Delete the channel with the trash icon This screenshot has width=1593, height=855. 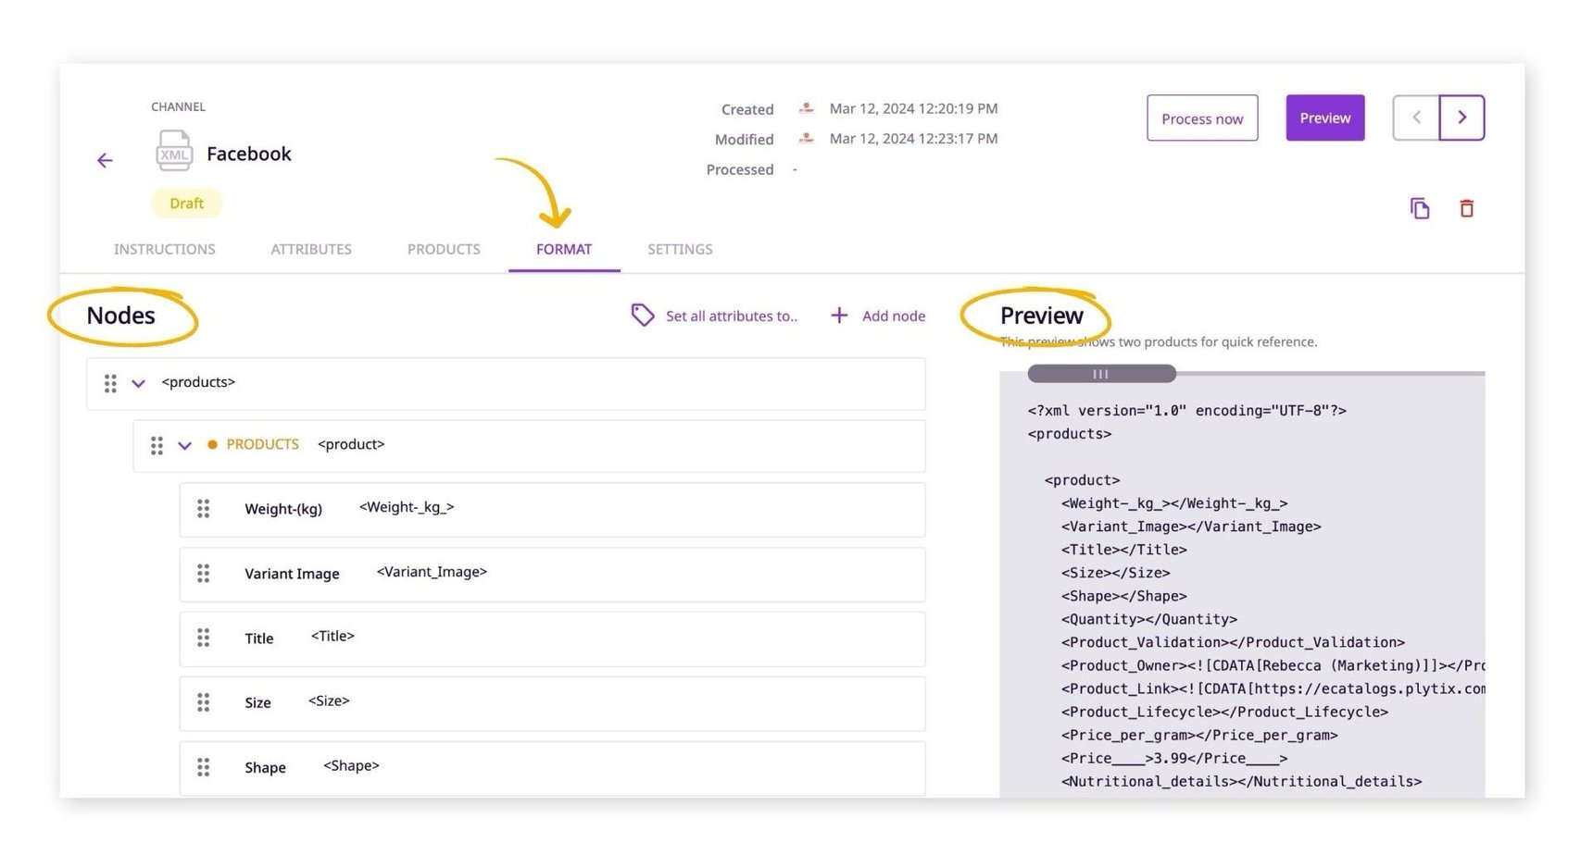pyautogui.click(x=1467, y=208)
